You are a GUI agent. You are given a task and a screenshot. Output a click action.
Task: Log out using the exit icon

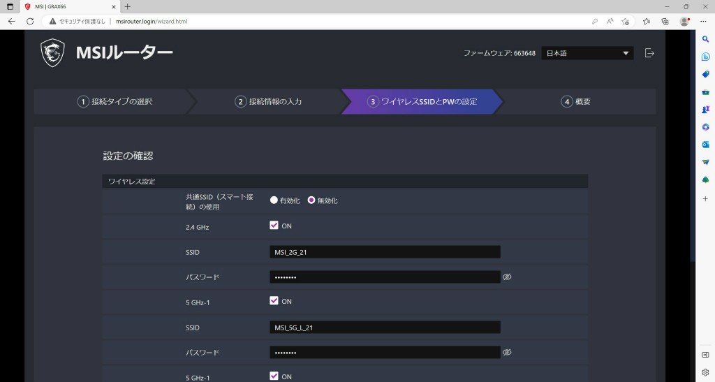pyautogui.click(x=649, y=53)
